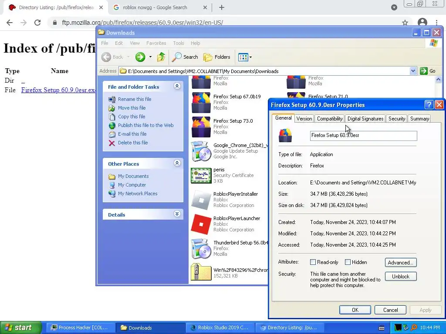The image size is (446, 334).
Task: Open the Help menu in Downloads
Action: tap(195, 43)
